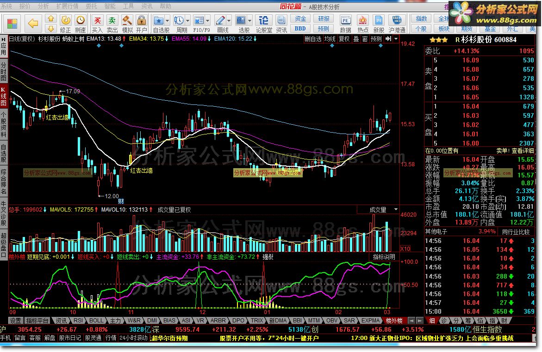
Task: Toggle 窗 multi-window mode
Action: coord(365,39)
